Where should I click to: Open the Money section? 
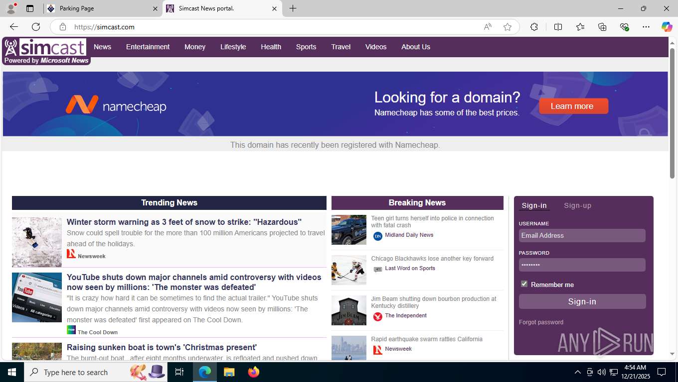pyautogui.click(x=195, y=47)
